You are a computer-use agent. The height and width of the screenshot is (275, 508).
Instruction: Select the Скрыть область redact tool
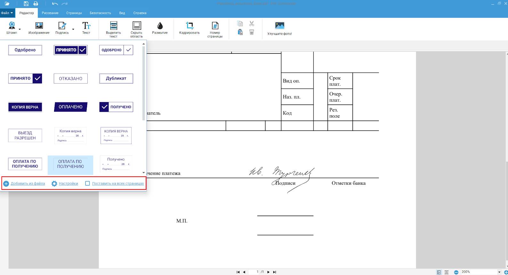[136, 30]
